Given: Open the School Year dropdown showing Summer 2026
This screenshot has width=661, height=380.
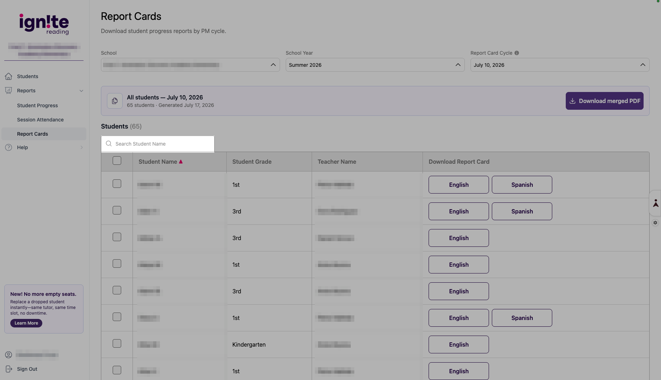Looking at the screenshot, I should point(375,65).
